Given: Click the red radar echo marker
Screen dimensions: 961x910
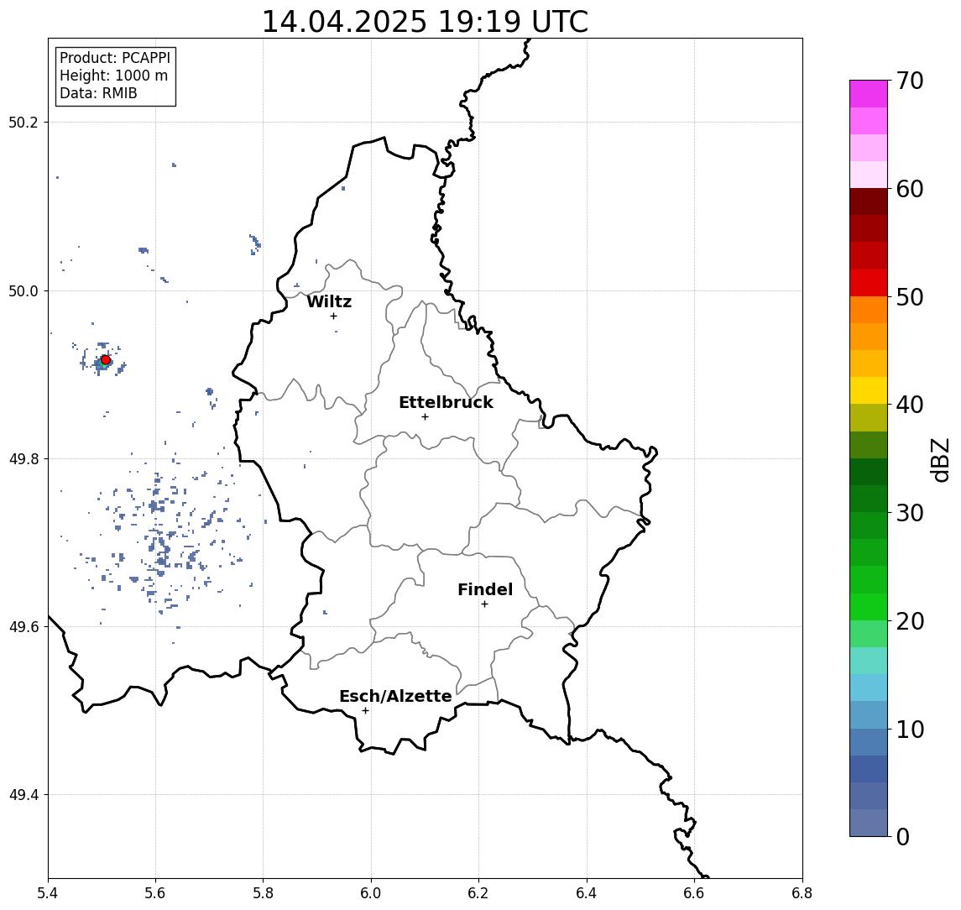Looking at the screenshot, I should [106, 360].
